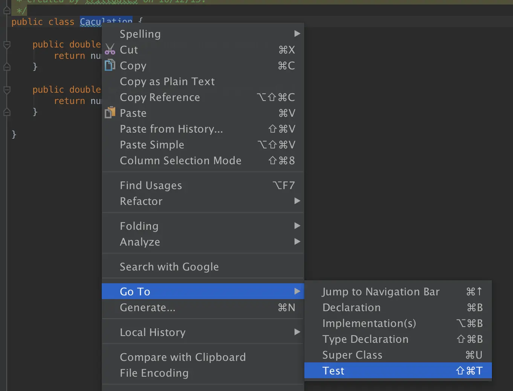The image size is (513, 391).
Task: Expand the Local History submenu arrow
Action: click(x=297, y=332)
